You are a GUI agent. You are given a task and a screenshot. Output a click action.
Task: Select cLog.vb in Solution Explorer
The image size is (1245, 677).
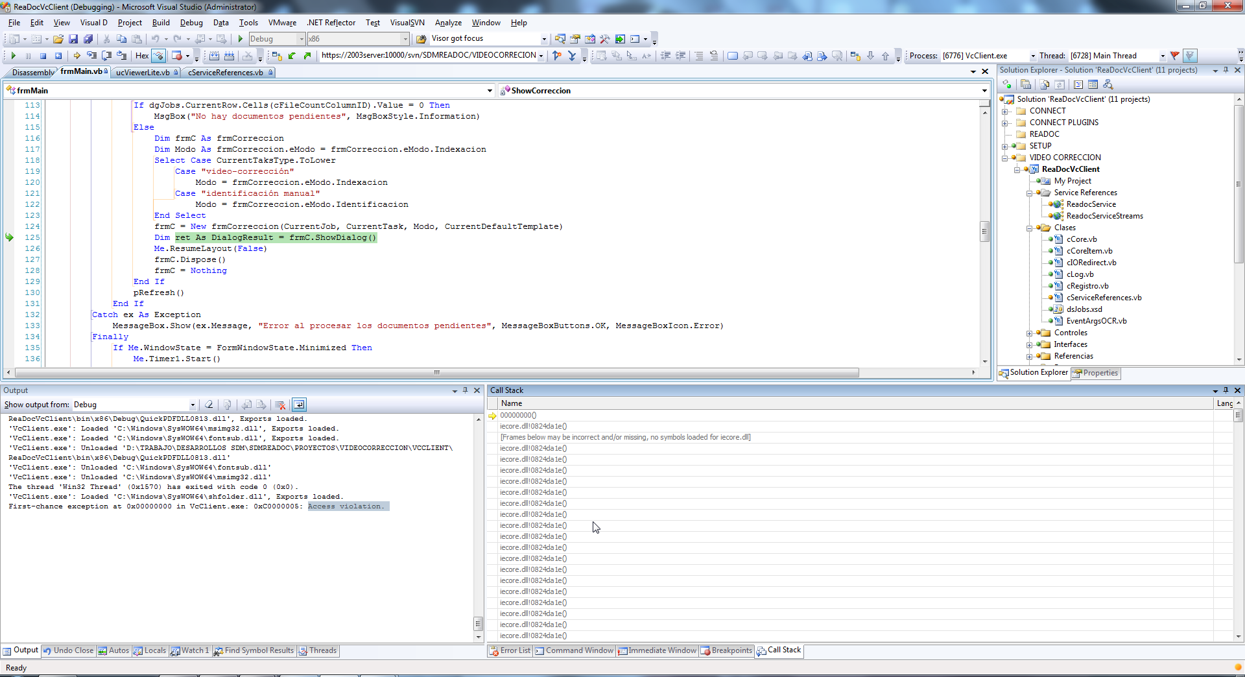(x=1080, y=274)
